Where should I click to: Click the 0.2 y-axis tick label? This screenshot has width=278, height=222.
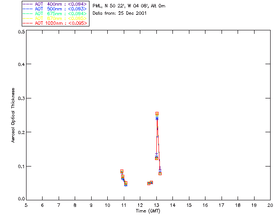tap(21, 132)
